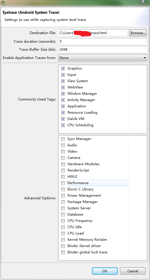Check the CPU Load option
This screenshot has height=280, width=150.
tap(63, 233)
